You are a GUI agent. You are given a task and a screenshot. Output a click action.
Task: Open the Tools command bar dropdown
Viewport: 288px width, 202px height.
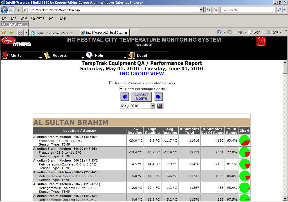[x=274, y=32]
